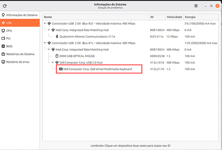This screenshot has width=222, height=150.
Task: Click the refresh icon in the header
Action: click(5, 6)
